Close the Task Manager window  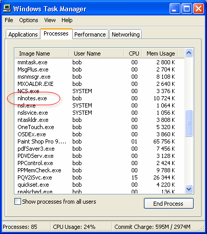click(x=198, y=8)
